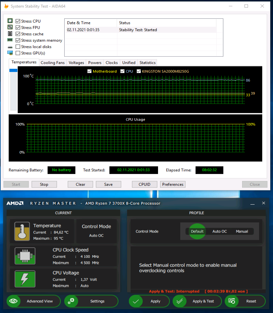This screenshot has height=313, width=273.
Task: Click the CPU chip icon beside Stress CPU
Action: coord(10,21)
